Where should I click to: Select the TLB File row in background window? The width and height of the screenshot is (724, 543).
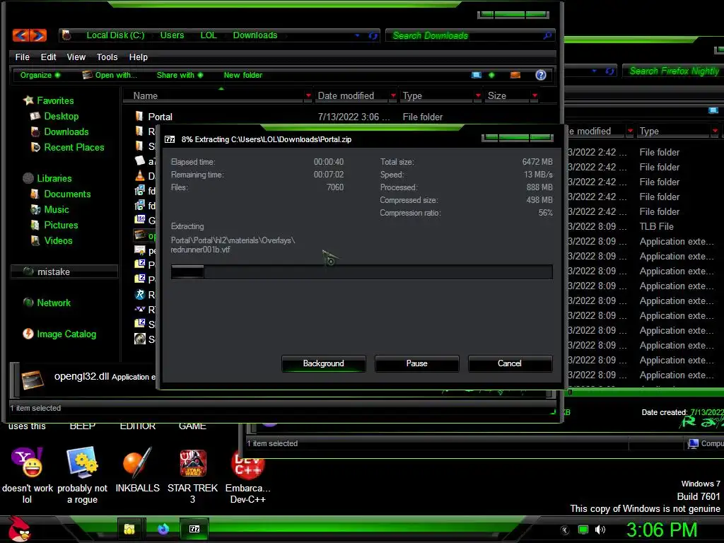pos(644,227)
